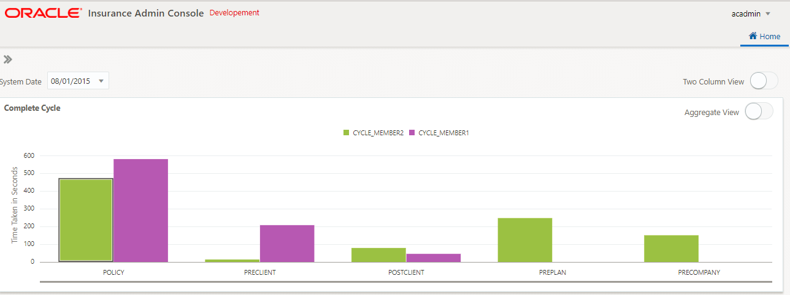This screenshot has height=295, width=790.
Task: Click CYCLE_MEMBER2 green legend swatch
Action: 346,132
